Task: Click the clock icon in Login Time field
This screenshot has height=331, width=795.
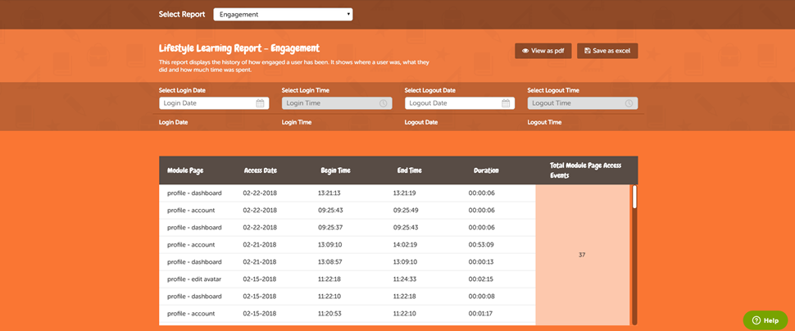Action: (383, 103)
